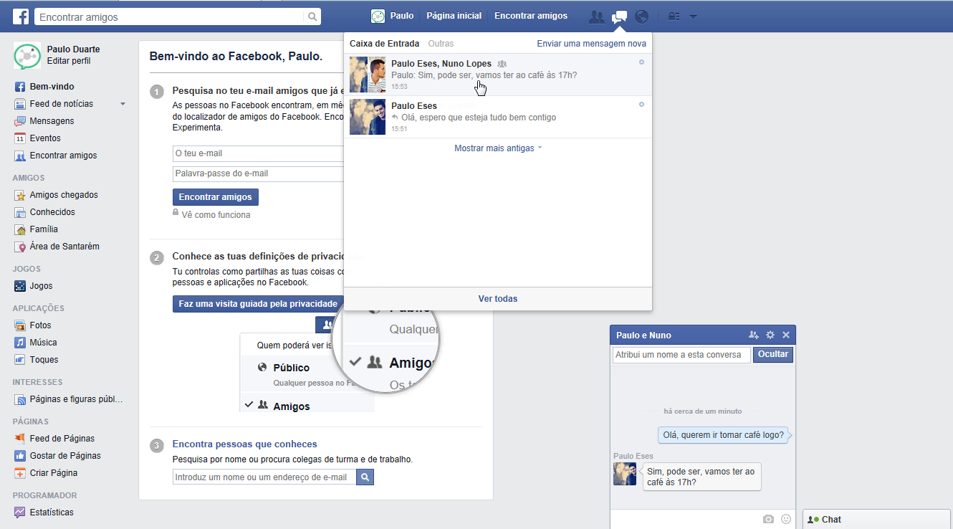Click Ver todas at messages bottom
The width and height of the screenshot is (953, 529).
coord(498,299)
